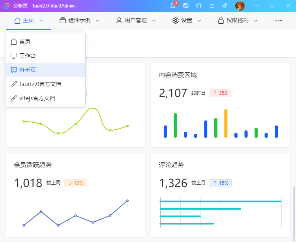The width and height of the screenshot is (296, 242).
Task: Expand the 权限控制 dropdown chevron
Action: coord(256,21)
